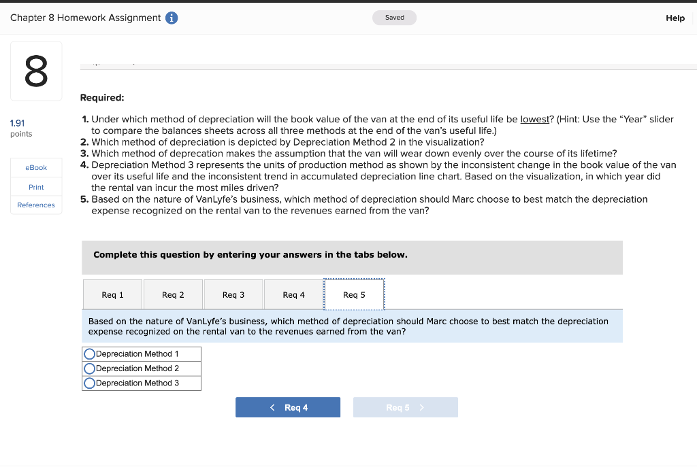This screenshot has width=697, height=467.
Task: Switch to the Req 2 tab
Action: point(173,294)
